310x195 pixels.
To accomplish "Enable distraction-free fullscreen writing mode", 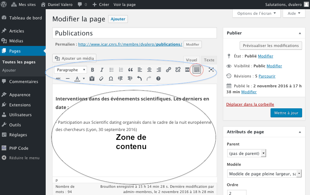I will tap(211, 70).
